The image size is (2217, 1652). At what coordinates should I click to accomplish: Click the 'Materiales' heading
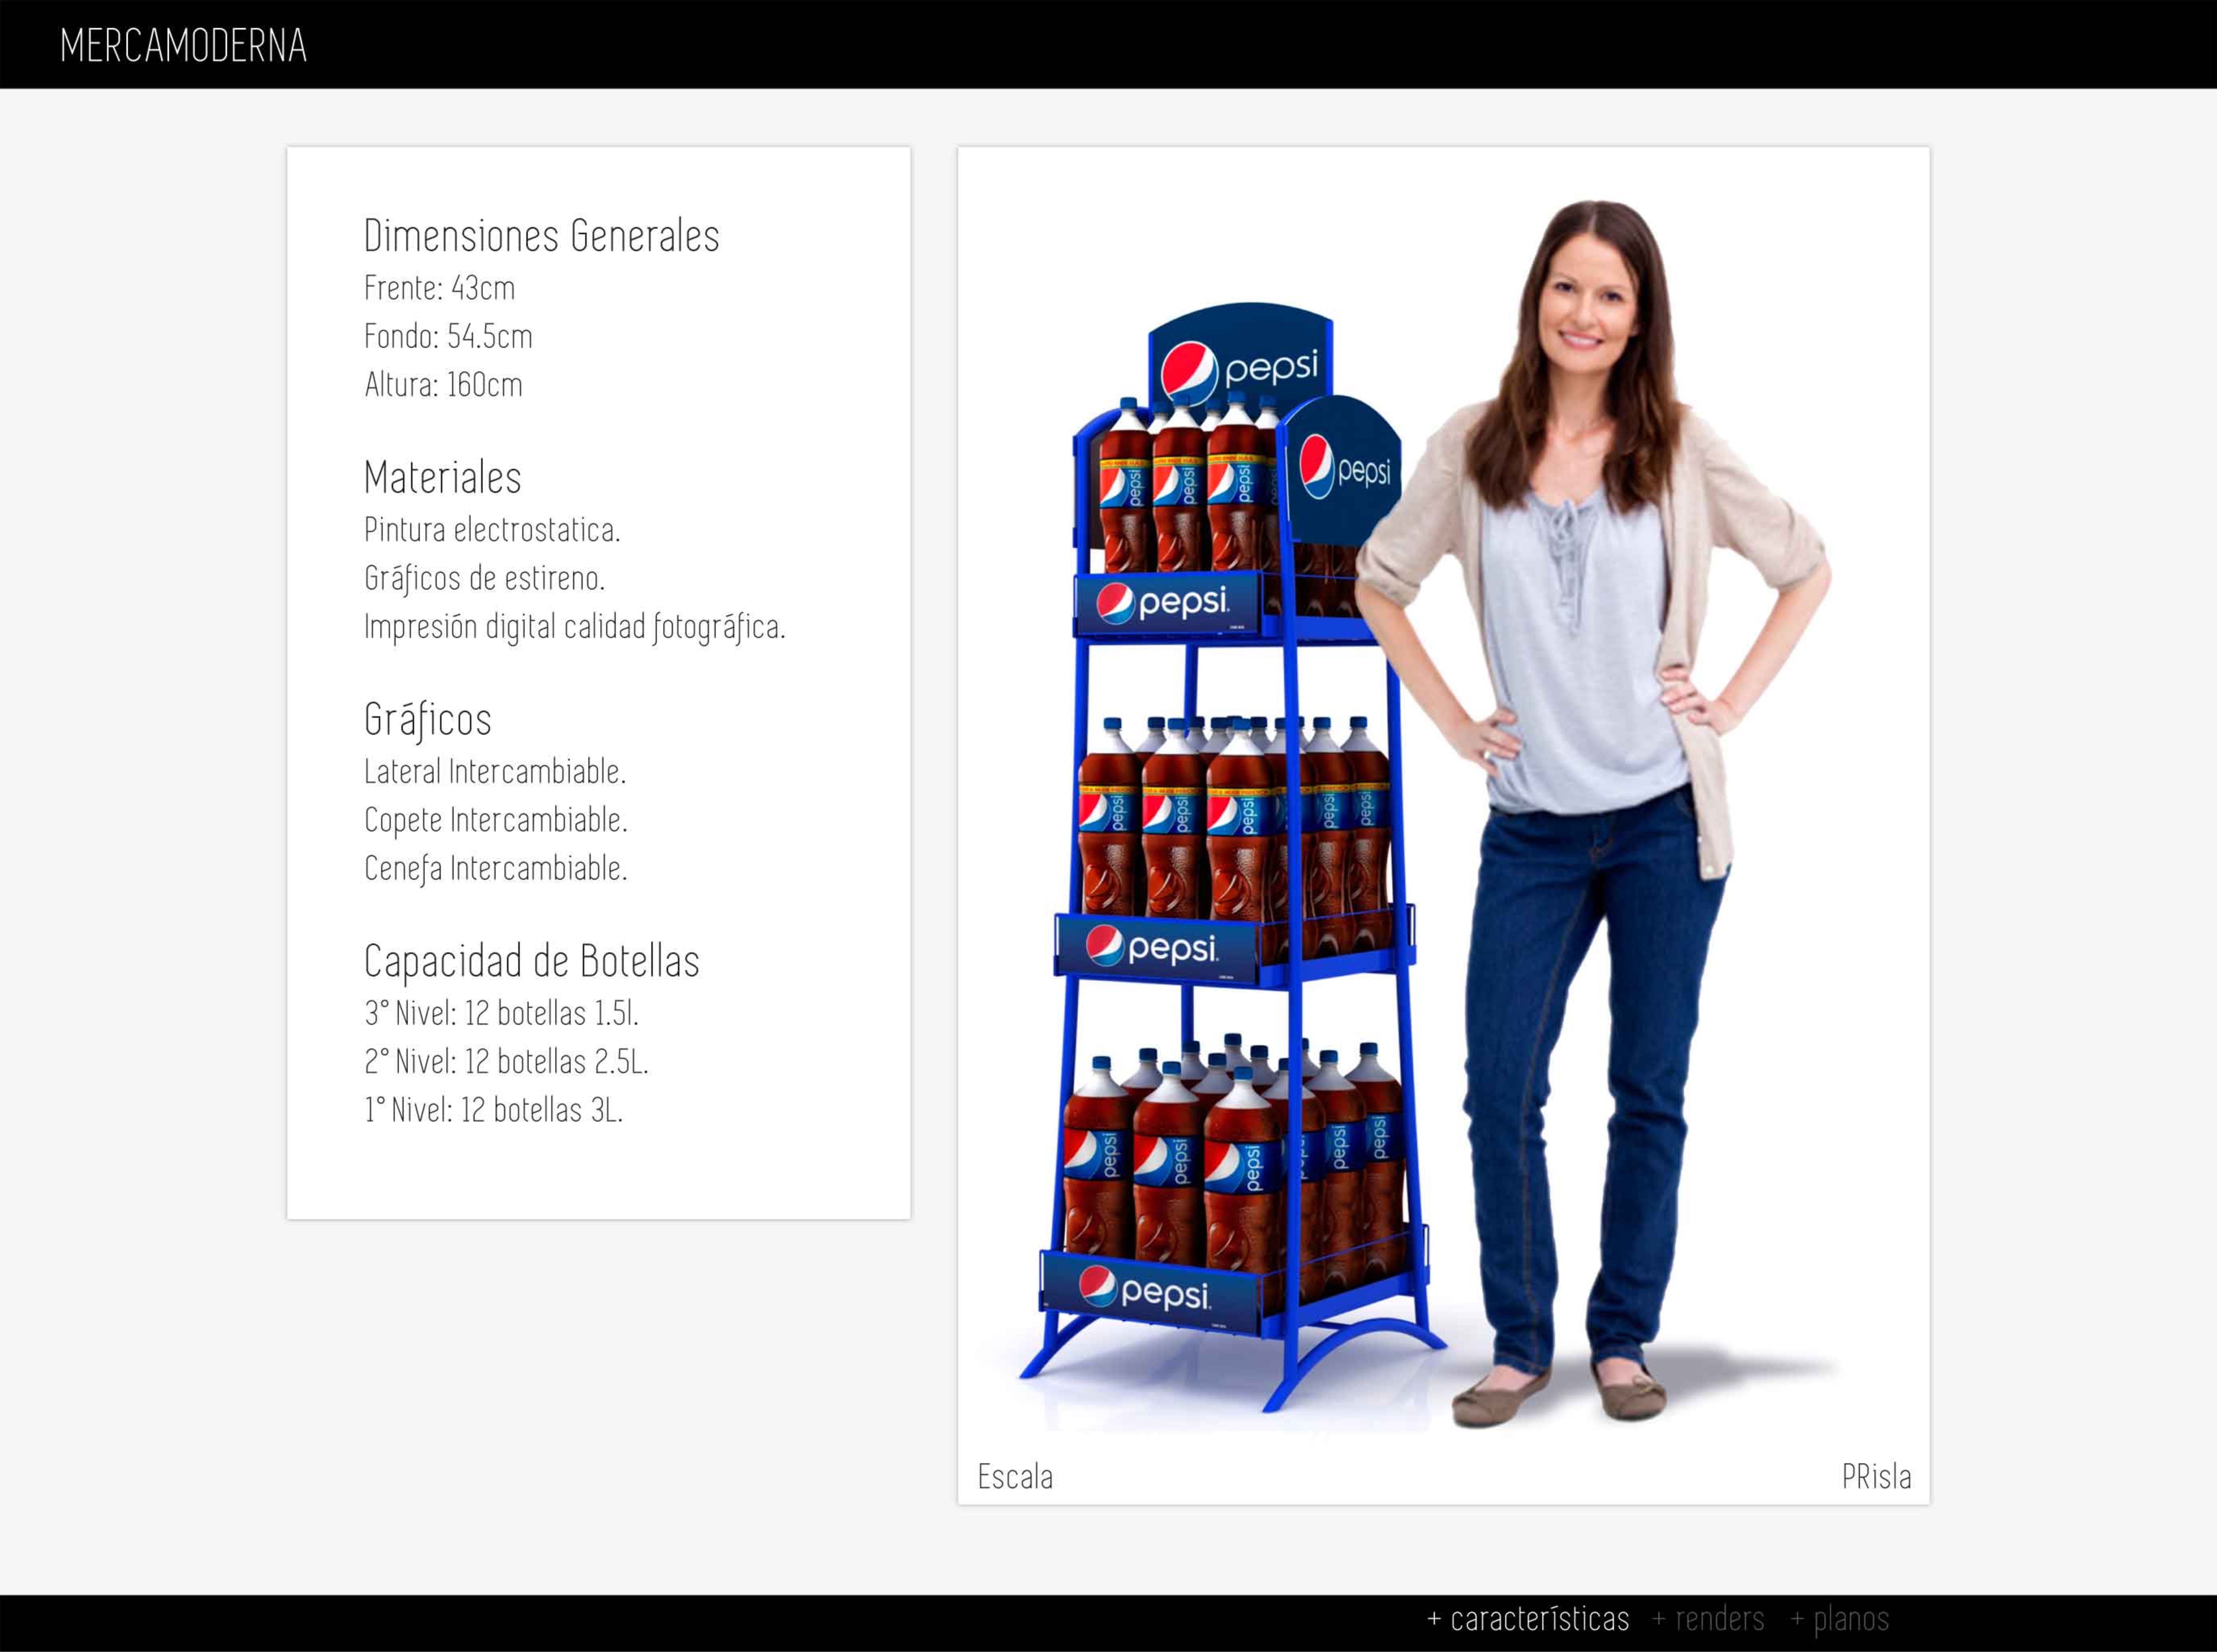pos(442,477)
